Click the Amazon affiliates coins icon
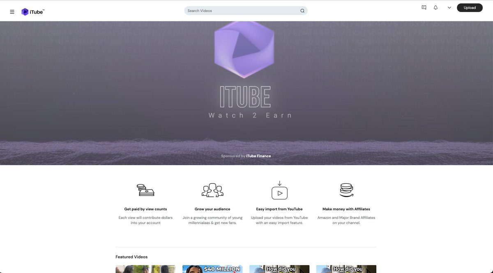Viewport: 493px width, 273px height. click(x=346, y=190)
